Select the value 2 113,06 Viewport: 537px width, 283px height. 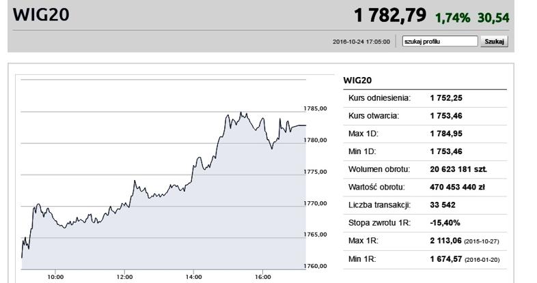coord(445,241)
